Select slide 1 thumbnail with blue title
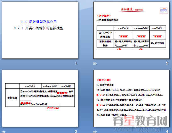This screenshot has height=133, width=172. pyautogui.click(x=40, y=30)
